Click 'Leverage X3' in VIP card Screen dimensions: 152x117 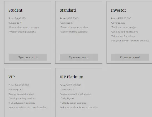pos(16,89)
